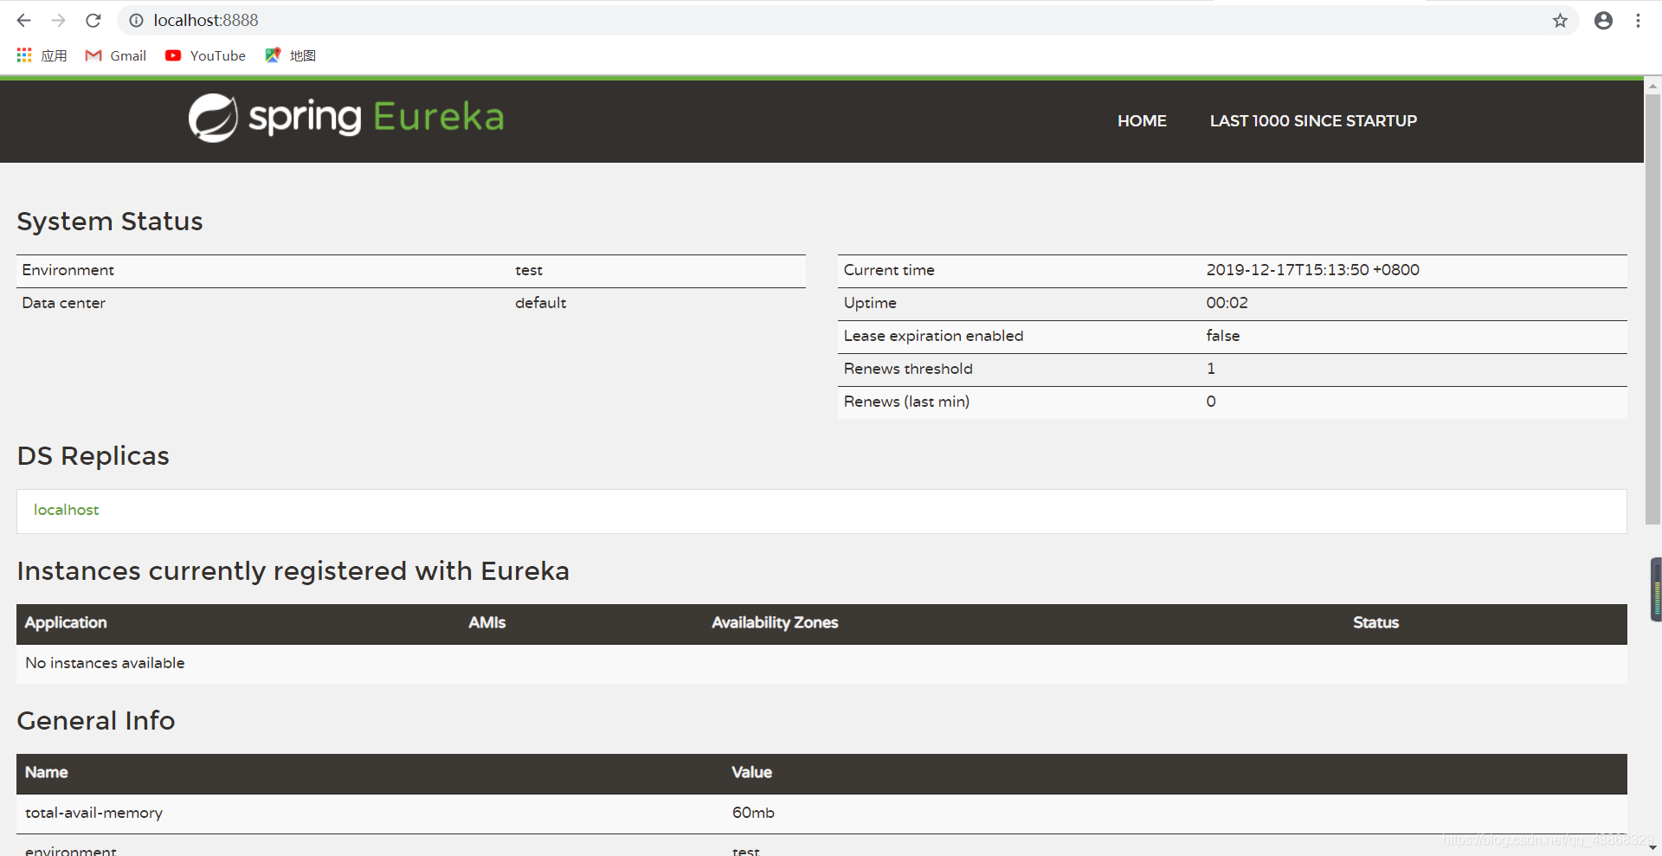The height and width of the screenshot is (856, 1662).
Task: Click the 'No instances available' row
Action: [x=821, y=663]
